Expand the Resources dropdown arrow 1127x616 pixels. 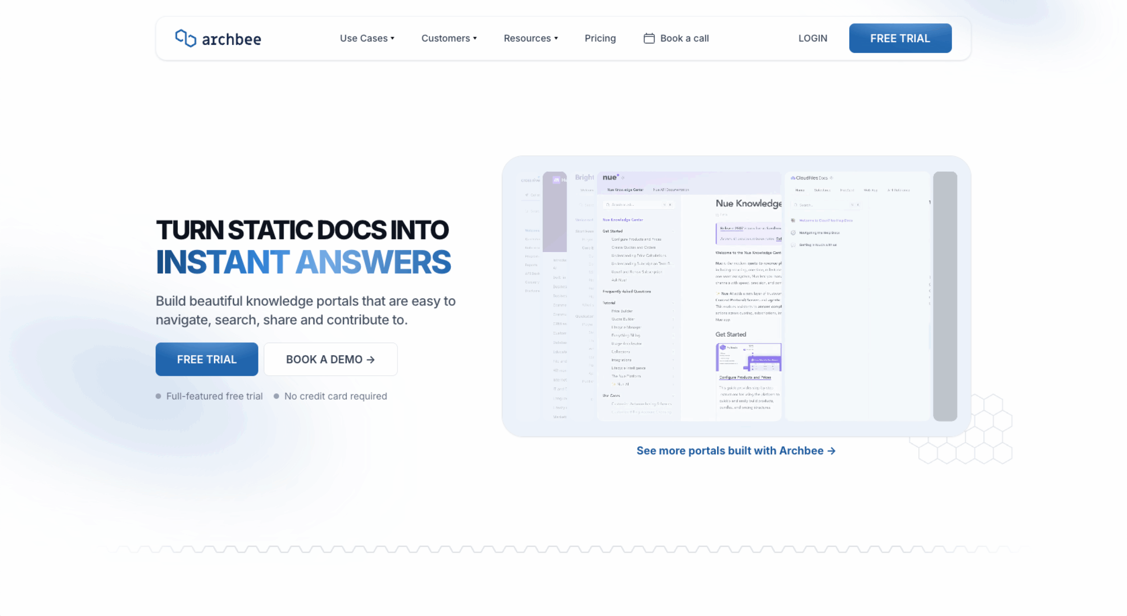pos(556,38)
